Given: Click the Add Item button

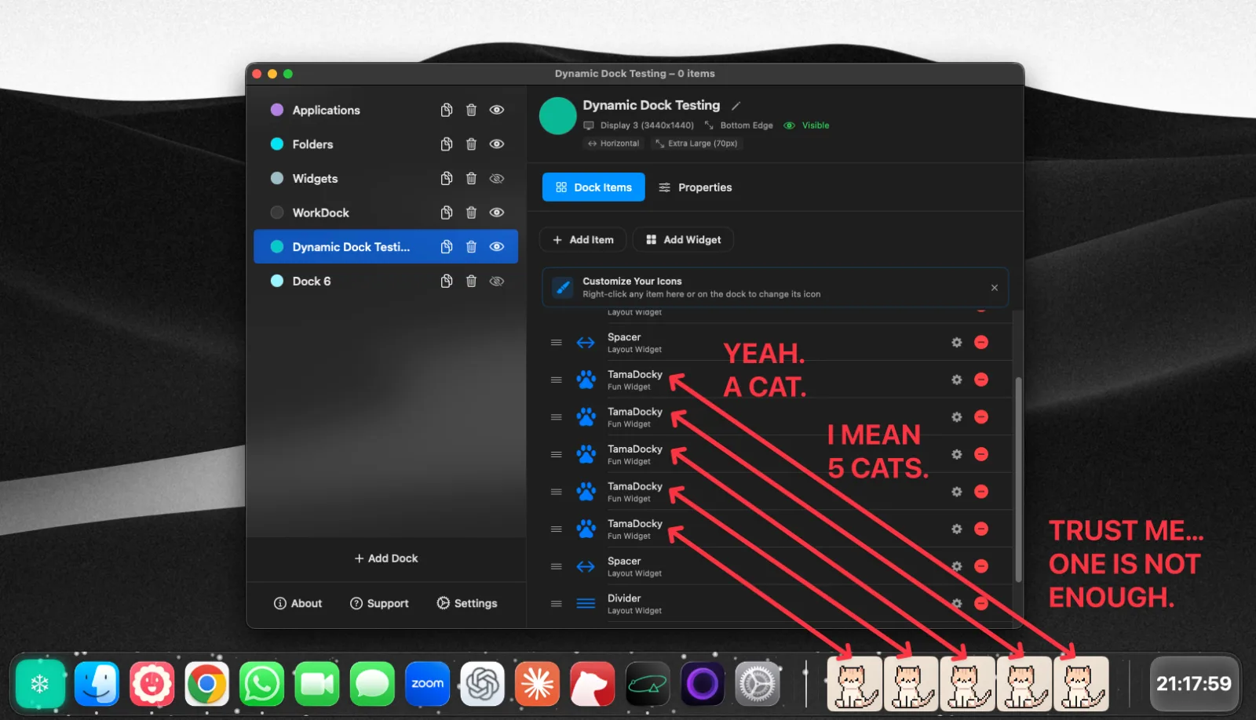Looking at the screenshot, I should point(582,240).
